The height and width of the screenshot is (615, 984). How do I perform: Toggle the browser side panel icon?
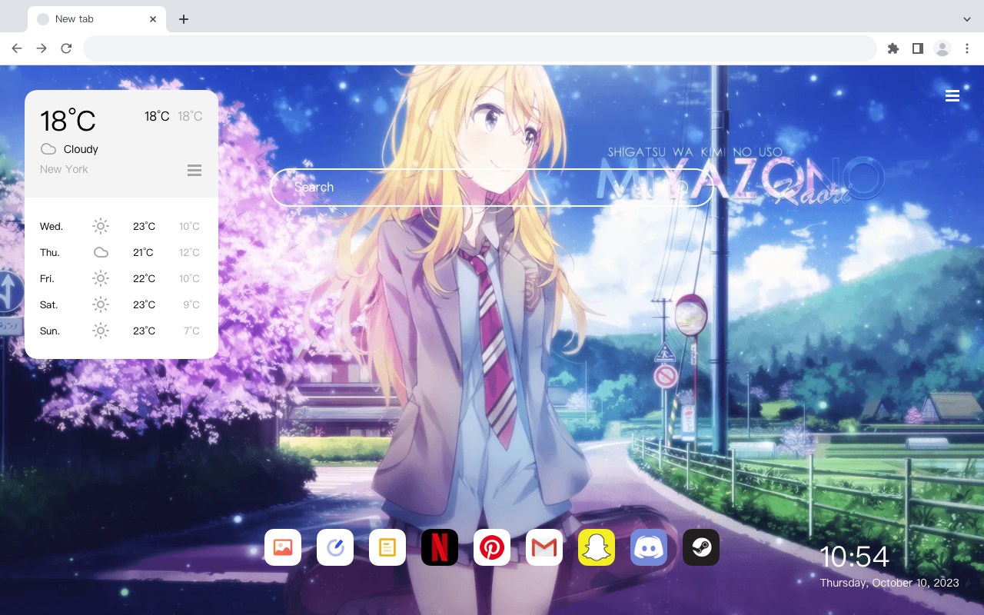point(918,48)
